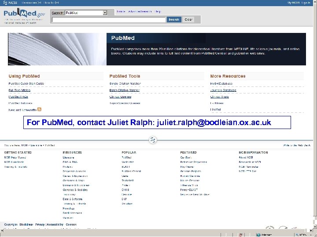The image size is (317, 237).
Task: Open the MeSH Database link
Action: 221,83
